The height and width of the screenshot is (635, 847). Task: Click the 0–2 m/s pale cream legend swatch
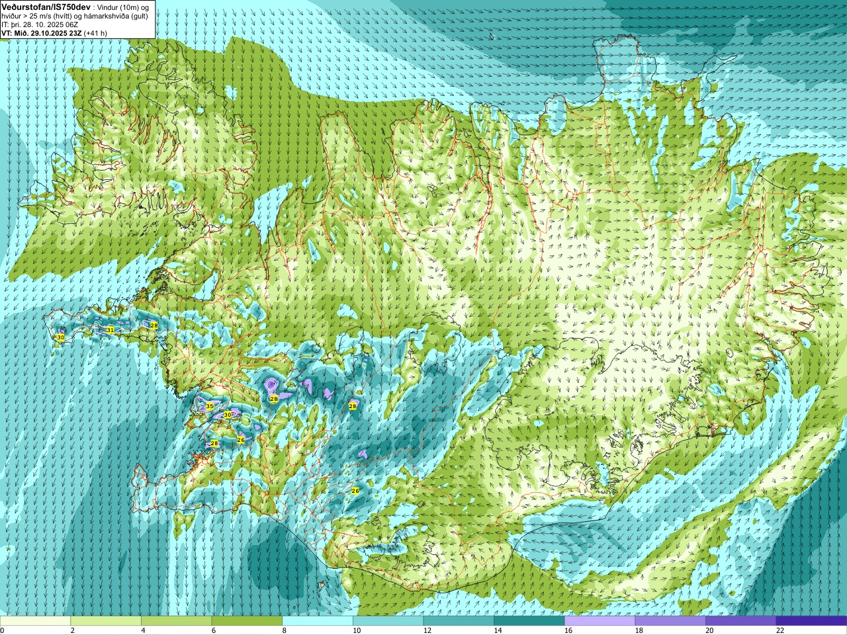[35, 621]
